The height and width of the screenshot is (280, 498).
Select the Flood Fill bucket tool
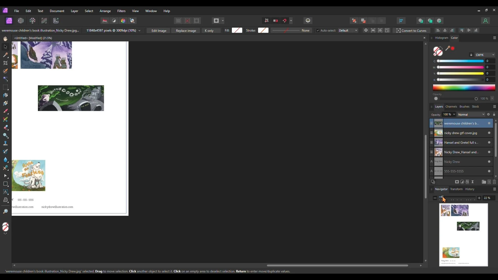5,95
